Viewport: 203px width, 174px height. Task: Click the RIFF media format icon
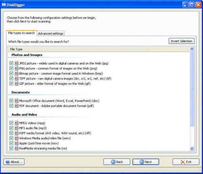click(16, 133)
